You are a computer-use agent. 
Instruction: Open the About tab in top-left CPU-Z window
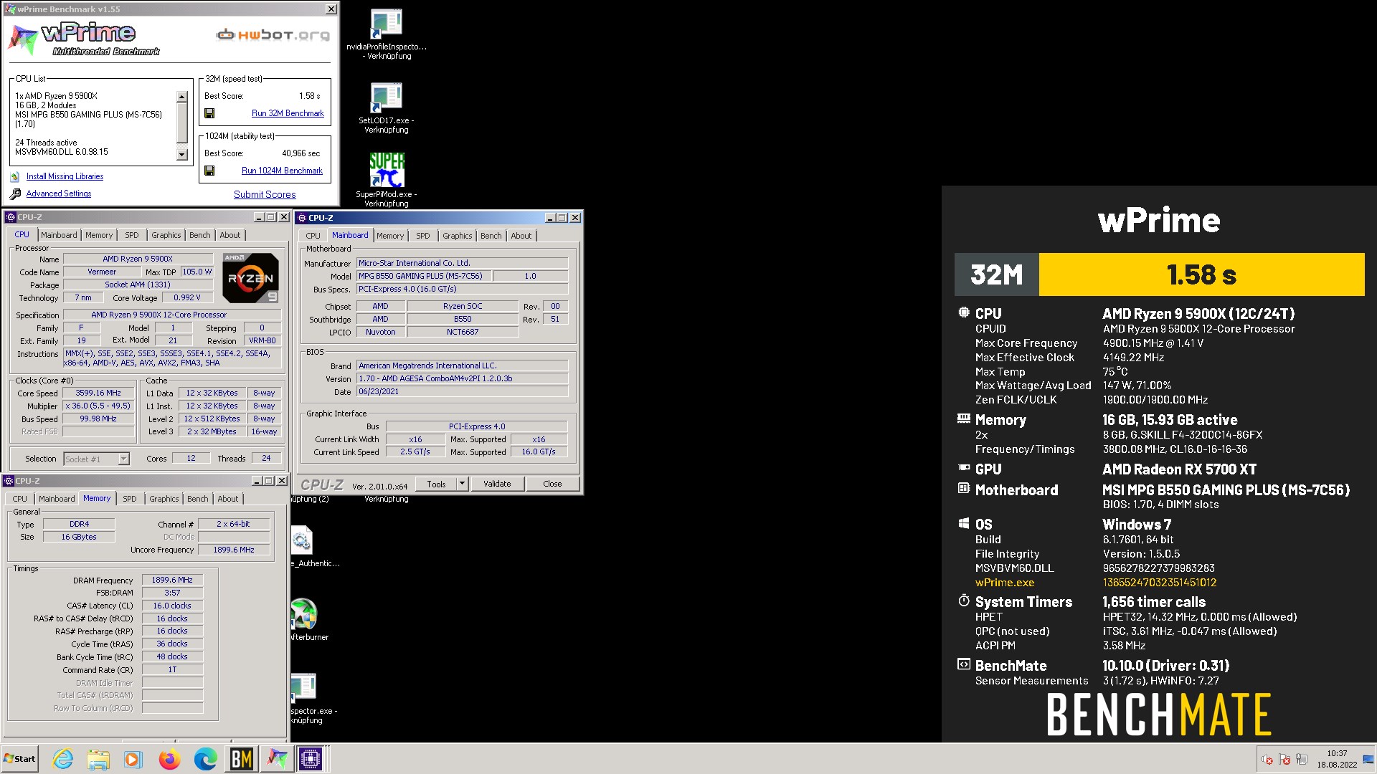[230, 235]
